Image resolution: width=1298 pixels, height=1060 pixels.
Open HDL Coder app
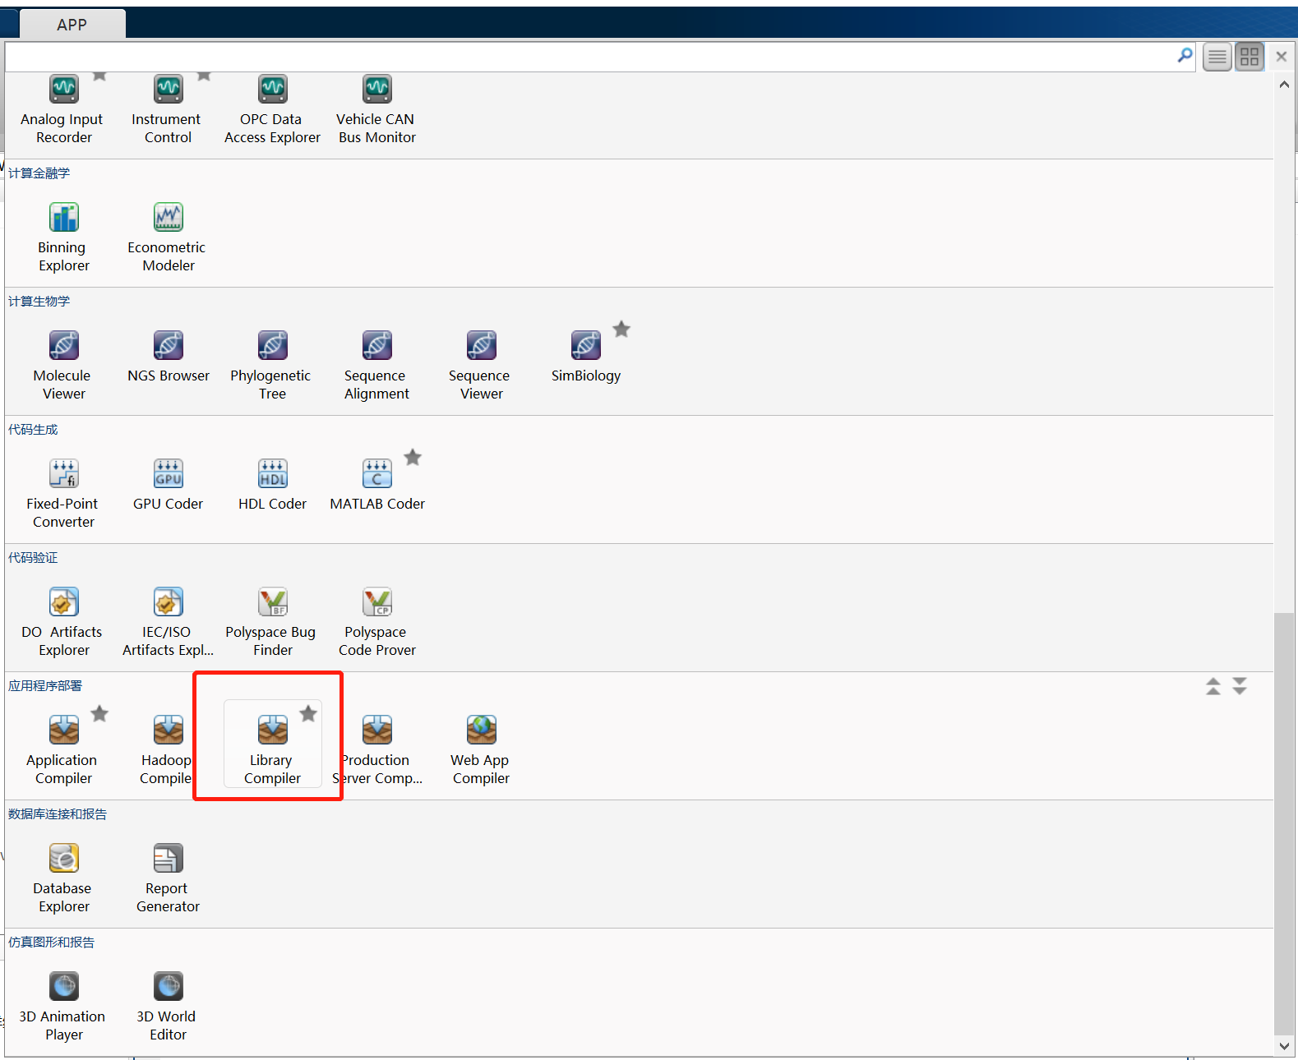[272, 486]
